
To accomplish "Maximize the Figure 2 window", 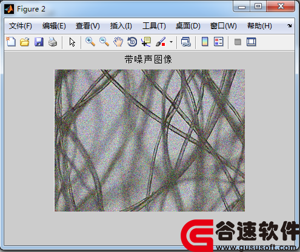I will [x=258, y=7].
